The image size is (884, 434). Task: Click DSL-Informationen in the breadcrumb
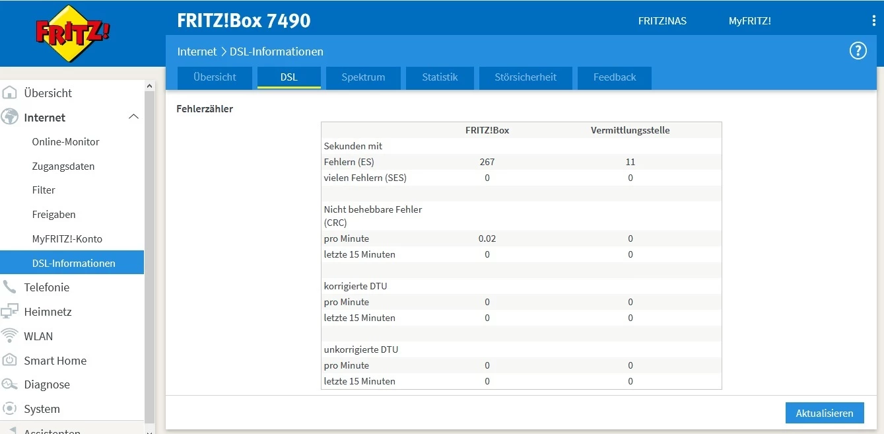tap(277, 52)
